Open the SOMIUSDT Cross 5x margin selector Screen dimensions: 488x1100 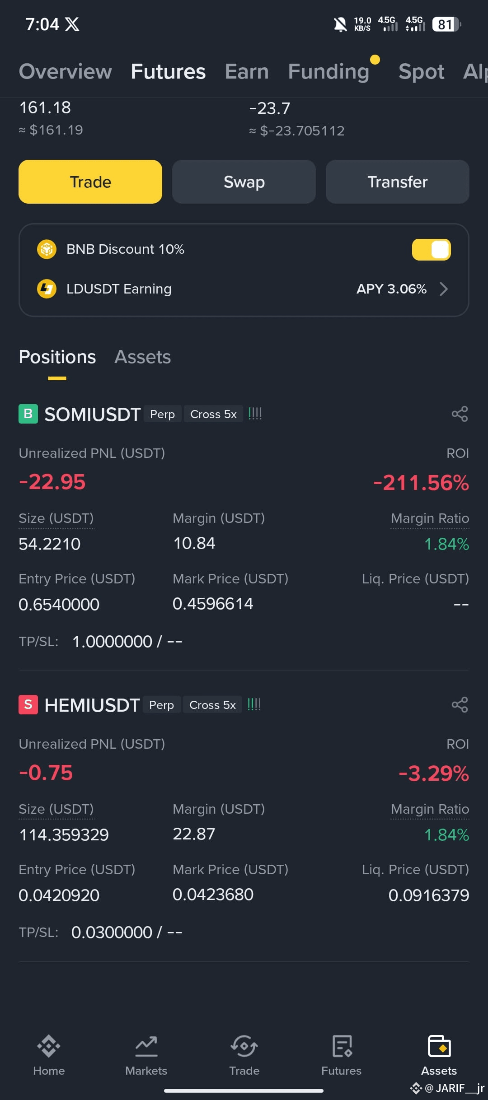[213, 414]
